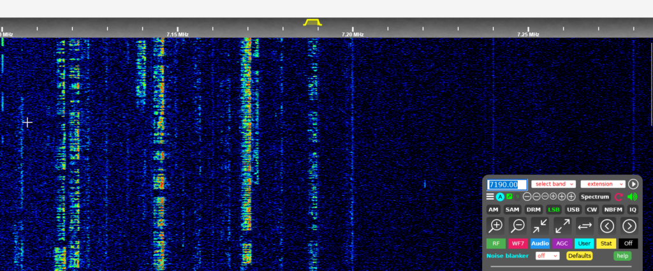The height and width of the screenshot is (271, 653).
Task: Switch demodulation mode to AM
Action: (x=493, y=210)
